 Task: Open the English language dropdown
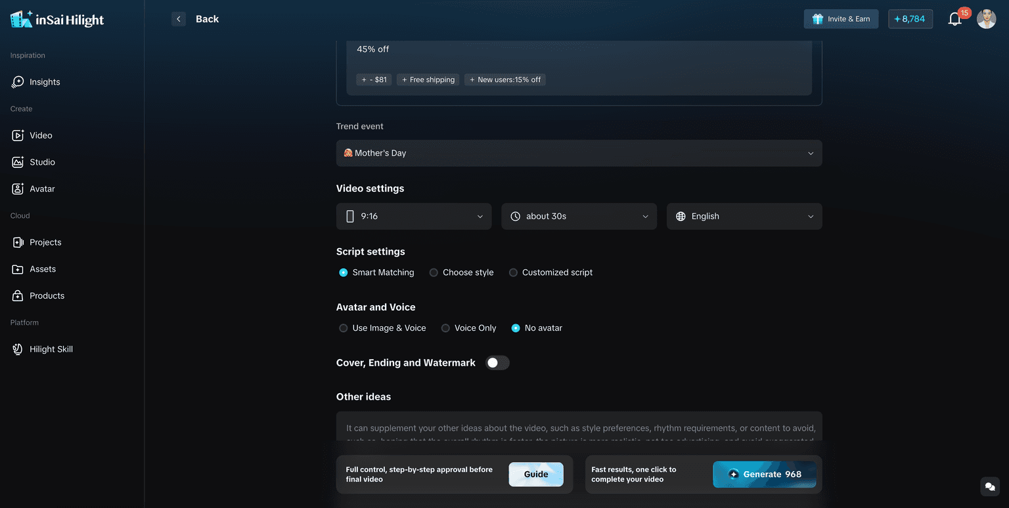[744, 216]
